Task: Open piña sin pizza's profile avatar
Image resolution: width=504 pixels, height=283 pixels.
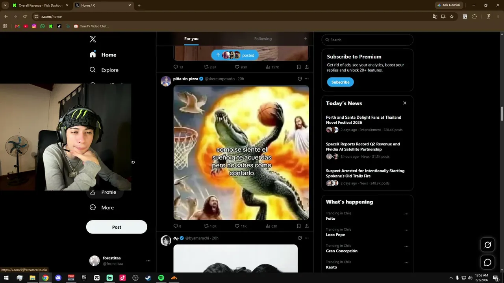Action: pos(166,81)
